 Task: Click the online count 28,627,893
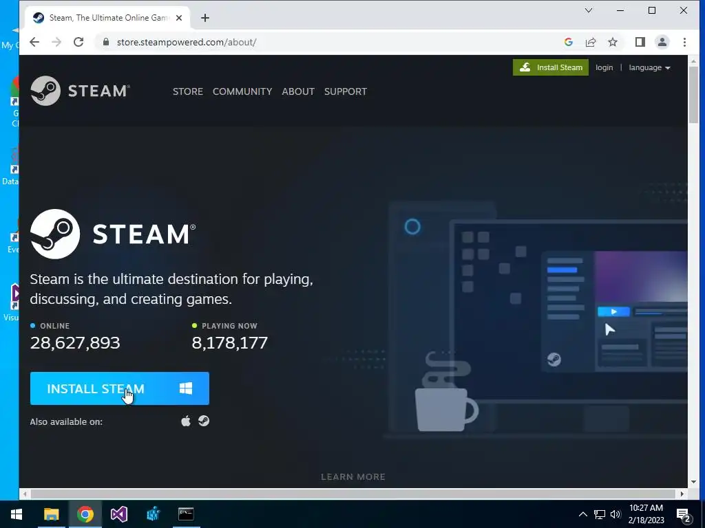75,343
